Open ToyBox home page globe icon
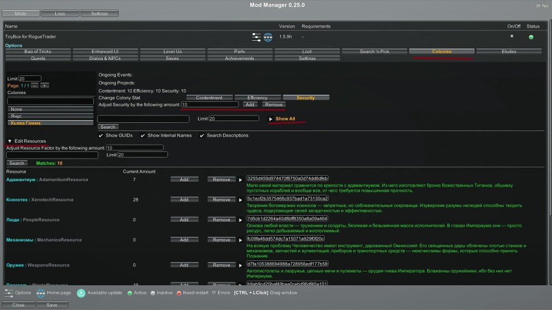This screenshot has width=552, height=310. [268, 37]
